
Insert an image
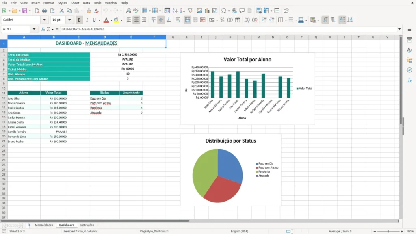[x=199, y=11]
